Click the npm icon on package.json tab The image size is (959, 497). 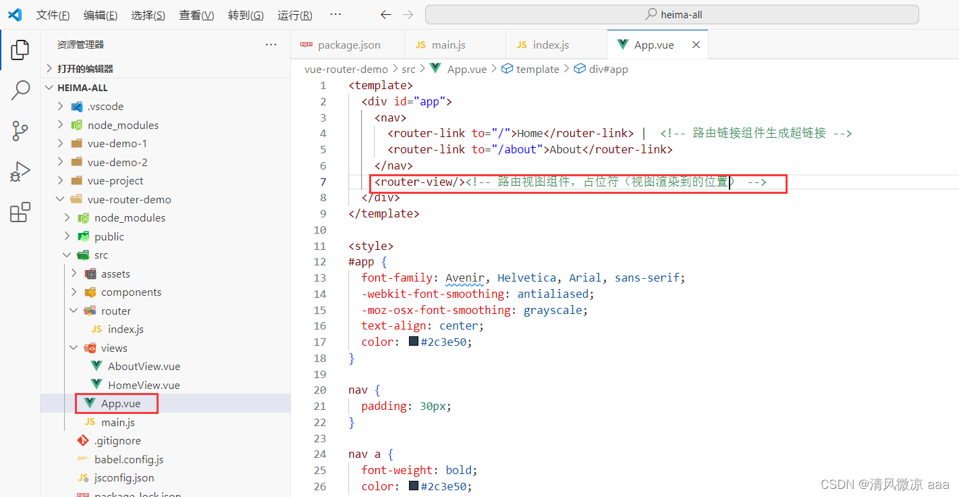coord(306,45)
